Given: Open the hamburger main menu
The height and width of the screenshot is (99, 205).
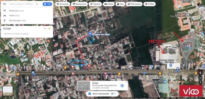Looking at the screenshot, I should point(4,4).
